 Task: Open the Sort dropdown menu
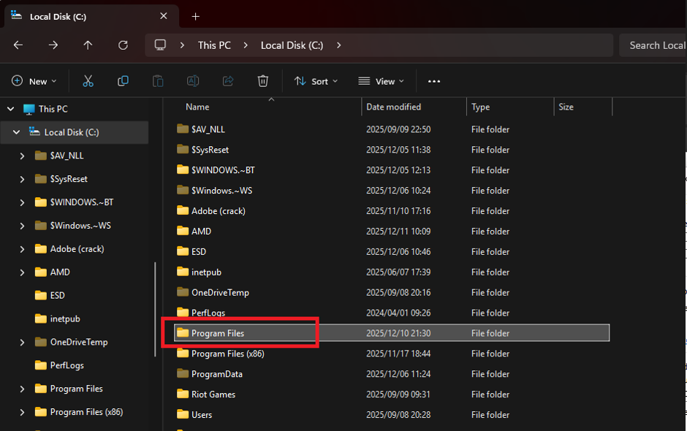click(316, 81)
